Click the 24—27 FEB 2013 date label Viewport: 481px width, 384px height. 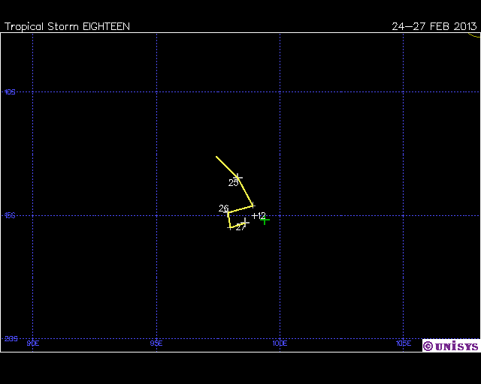point(434,26)
